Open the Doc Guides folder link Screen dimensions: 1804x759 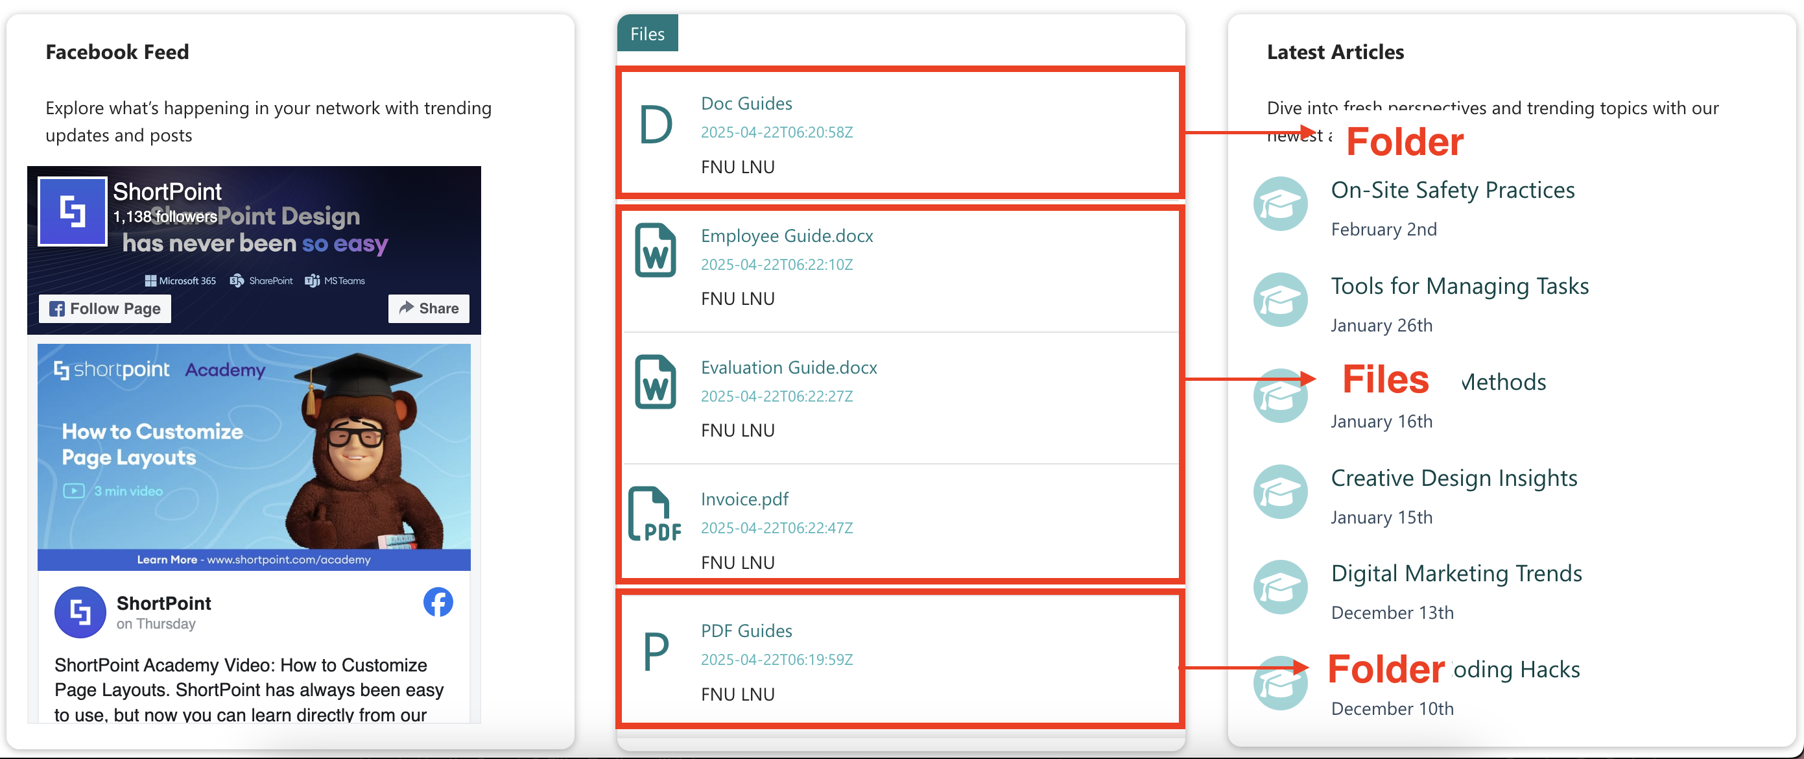coord(746,104)
